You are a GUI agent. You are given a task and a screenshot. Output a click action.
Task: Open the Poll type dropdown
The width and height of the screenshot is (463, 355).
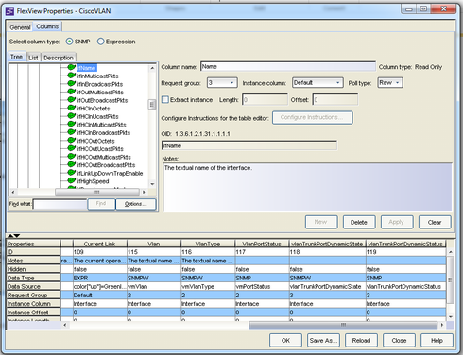click(390, 83)
